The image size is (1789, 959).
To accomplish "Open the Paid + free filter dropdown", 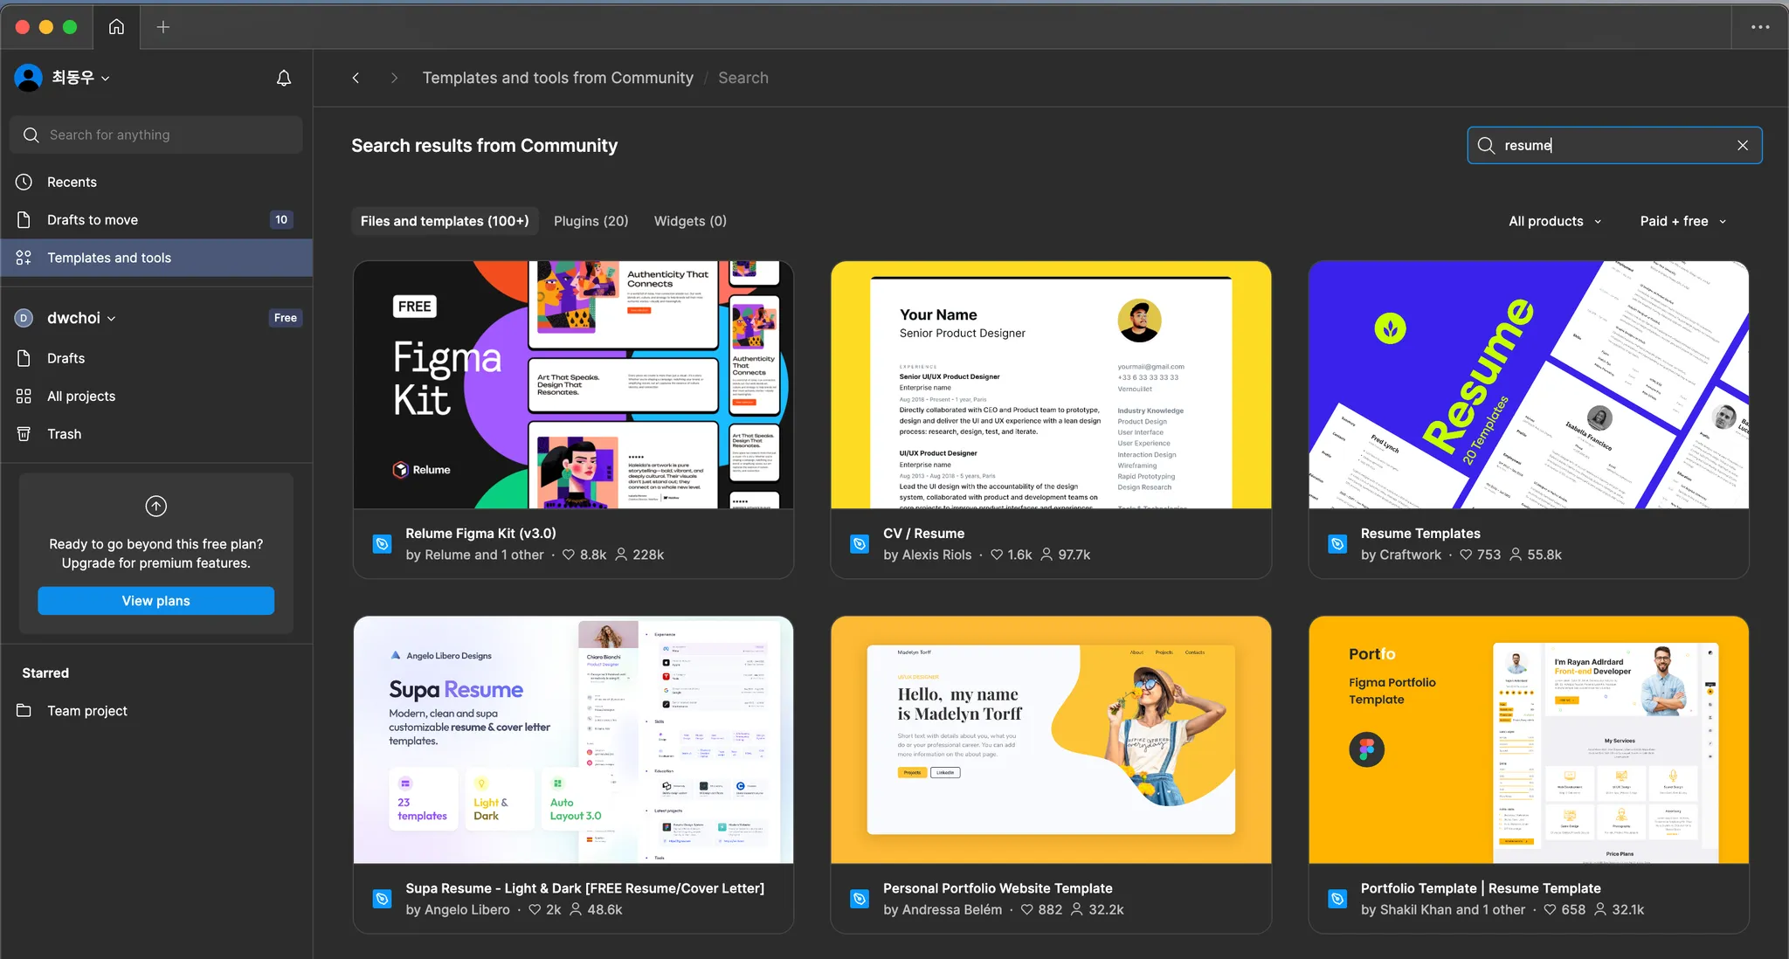I will point(1681,221).
